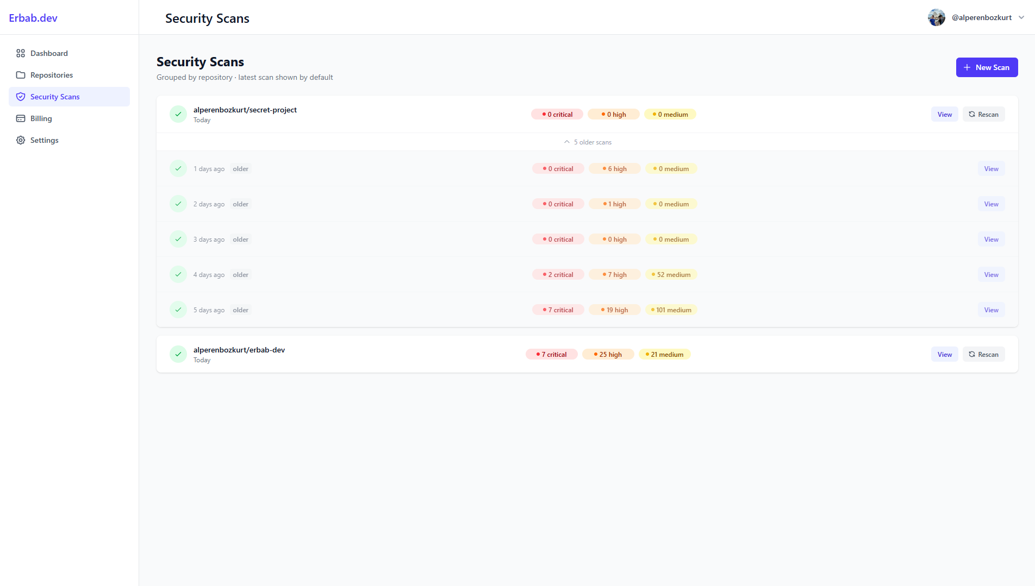The image size is (1035, 586).
Task: Click the Erbab.dev logo link
Action: point(33,18)
